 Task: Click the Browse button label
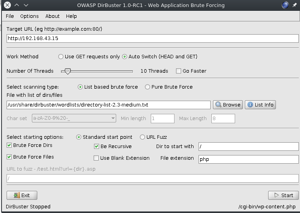tap(232, 105)
